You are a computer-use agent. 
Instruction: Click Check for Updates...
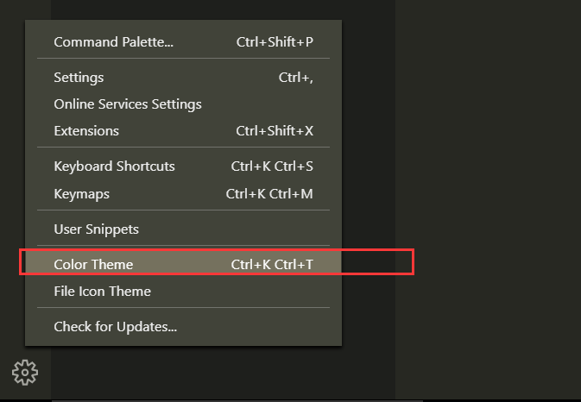pyautogui.click(x=115, y=327)
